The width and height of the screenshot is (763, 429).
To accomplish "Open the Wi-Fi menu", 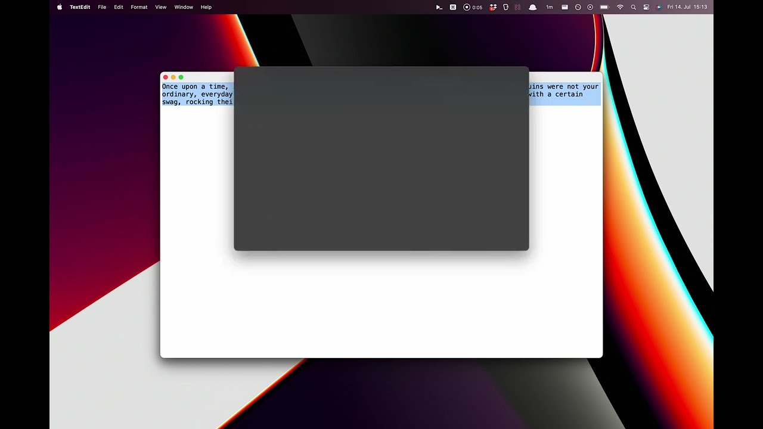I will click(x=620, y=7).
